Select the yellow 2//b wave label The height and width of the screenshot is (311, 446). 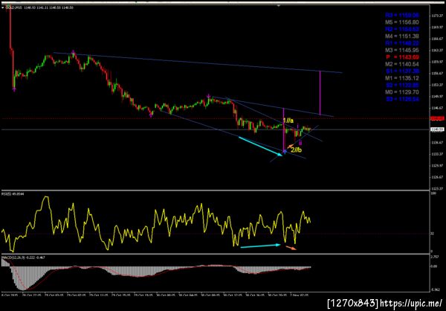tap(296, 150)
